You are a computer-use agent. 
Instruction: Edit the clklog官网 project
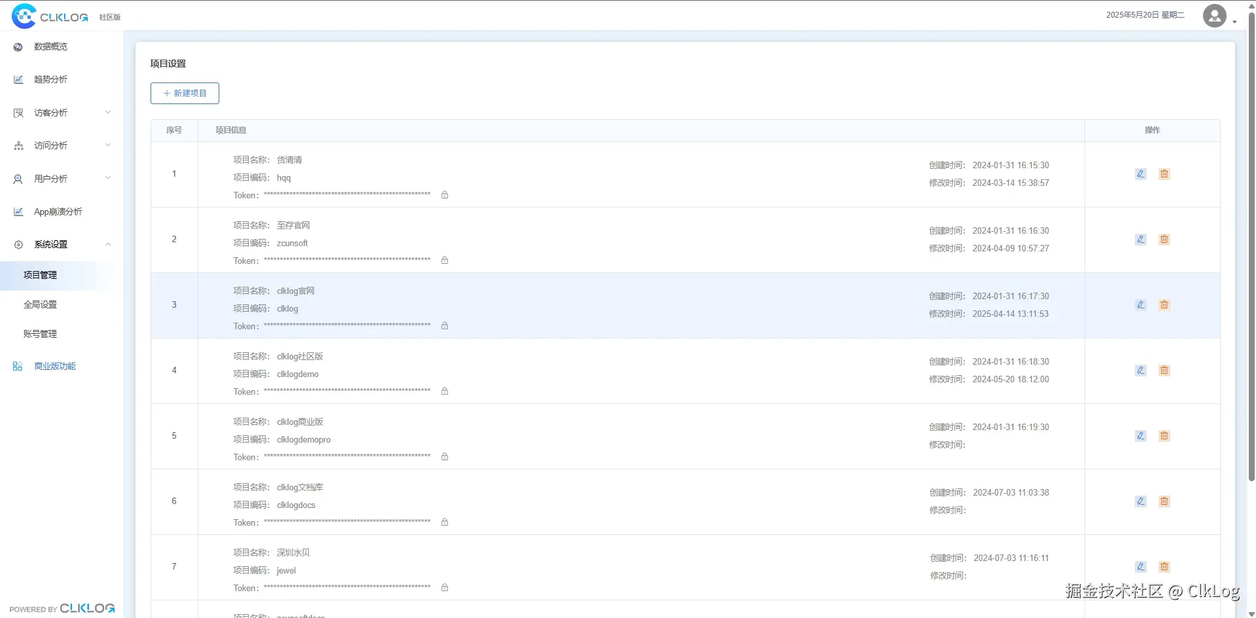click(1140, 305)
